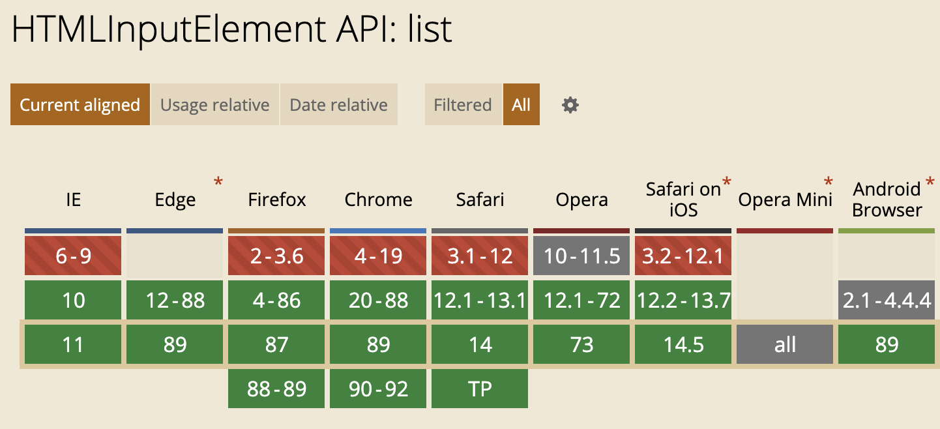
Task: Switch to Usage relative view
Action: point(215,104)
